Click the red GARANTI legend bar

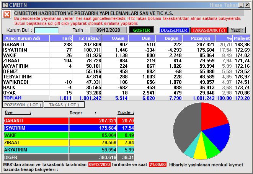click(x=36, y=120)
